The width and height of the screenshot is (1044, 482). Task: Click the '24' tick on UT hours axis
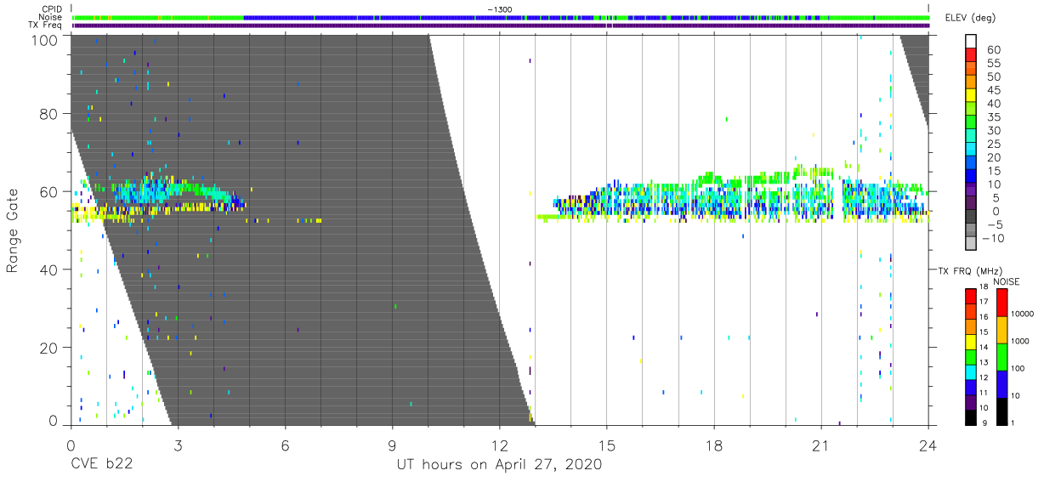928,445
